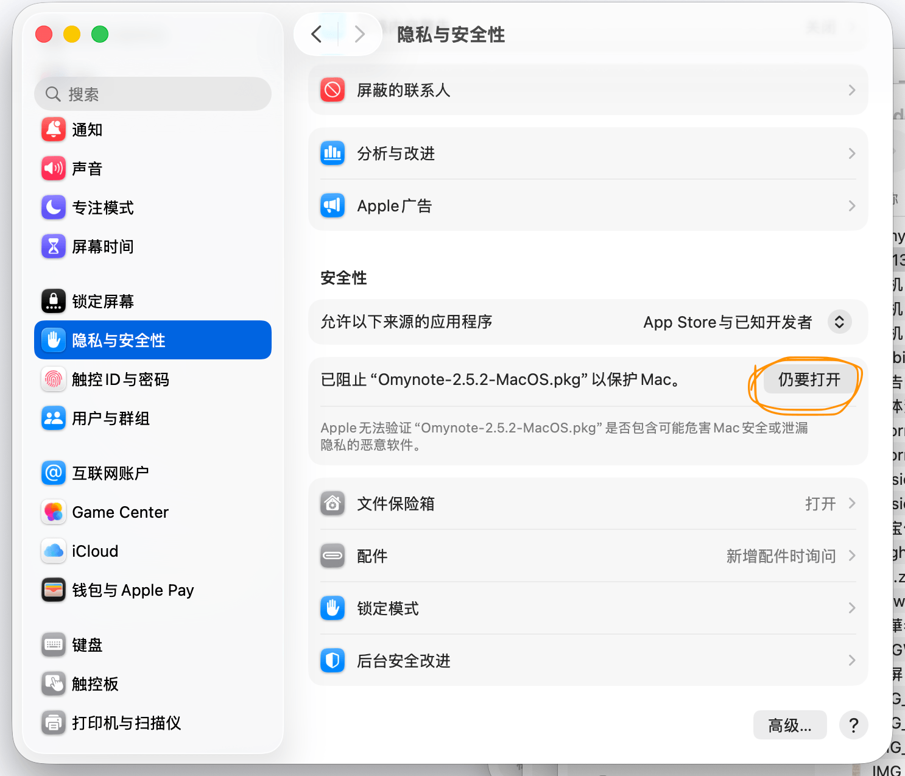Click the Notifications bell icon in sidebar
Image resolution: width=905 pixels, height=776 pixels.
point(54,130)
